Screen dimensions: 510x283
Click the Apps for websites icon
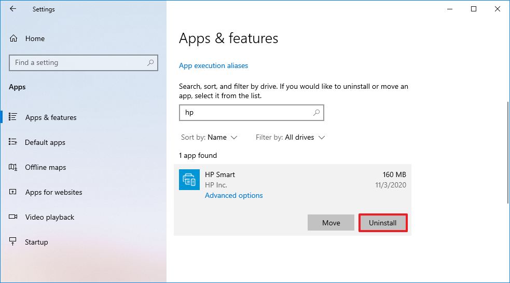coord(13,192)
